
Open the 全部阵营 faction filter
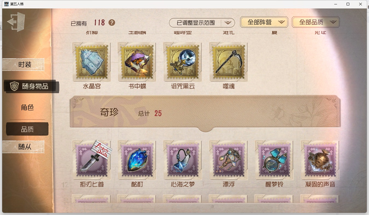[264, 22]
